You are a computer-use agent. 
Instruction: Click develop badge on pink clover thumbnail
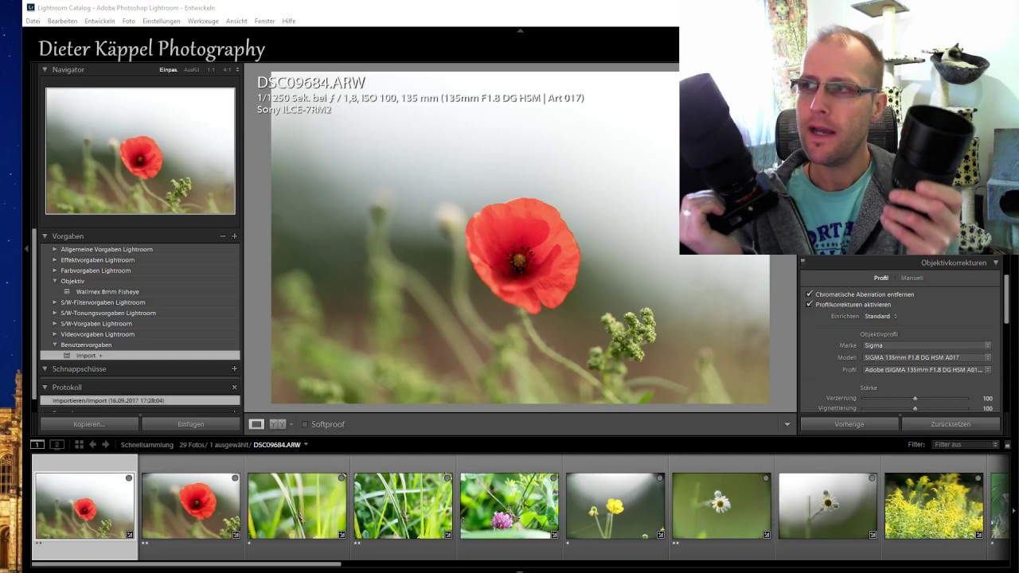coord(555,535)
